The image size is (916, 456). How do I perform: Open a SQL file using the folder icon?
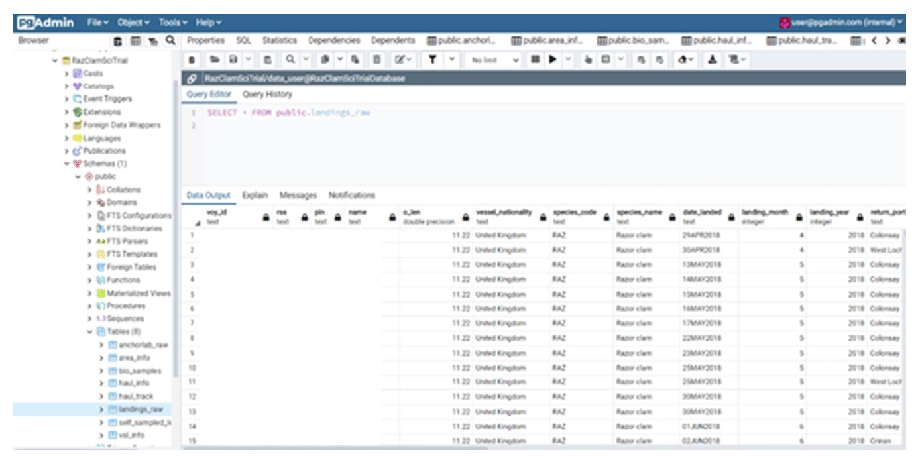(215, 59)
